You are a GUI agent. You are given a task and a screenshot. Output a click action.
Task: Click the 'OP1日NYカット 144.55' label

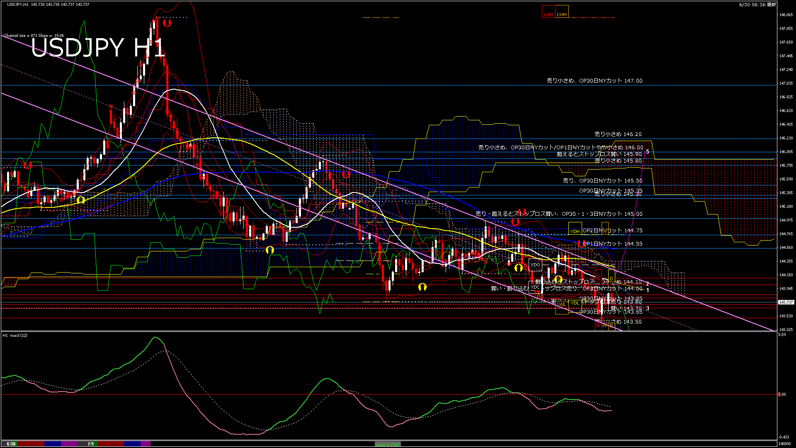tap(612, 244)
